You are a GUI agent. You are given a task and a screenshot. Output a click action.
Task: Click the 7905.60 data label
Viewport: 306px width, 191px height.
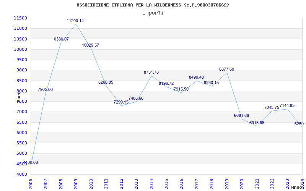coord(45,90)
